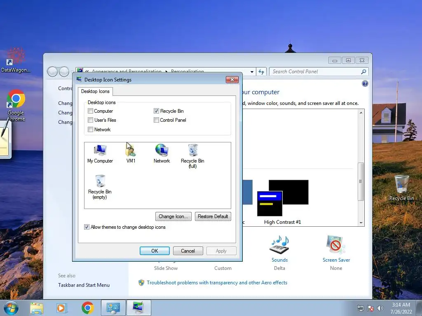Switch to the Control Panel taskbar button
This screenshot has height=316, width=422.
113,308
